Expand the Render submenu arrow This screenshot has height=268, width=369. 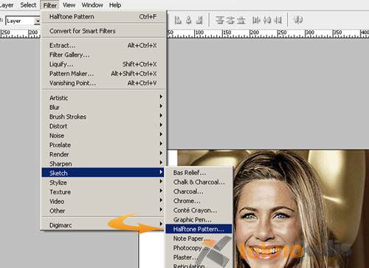(x=161, y=153)
